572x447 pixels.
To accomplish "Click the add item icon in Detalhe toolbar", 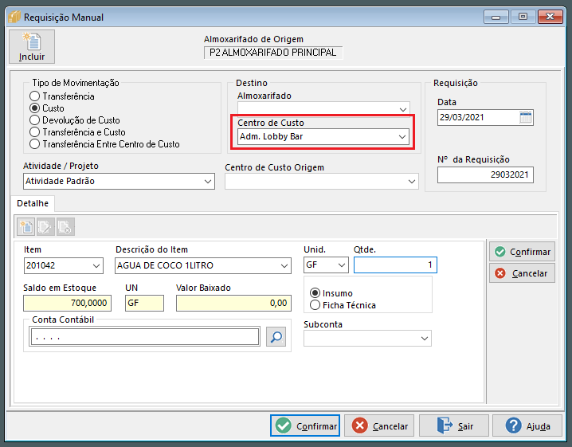I will pos(26,227).
